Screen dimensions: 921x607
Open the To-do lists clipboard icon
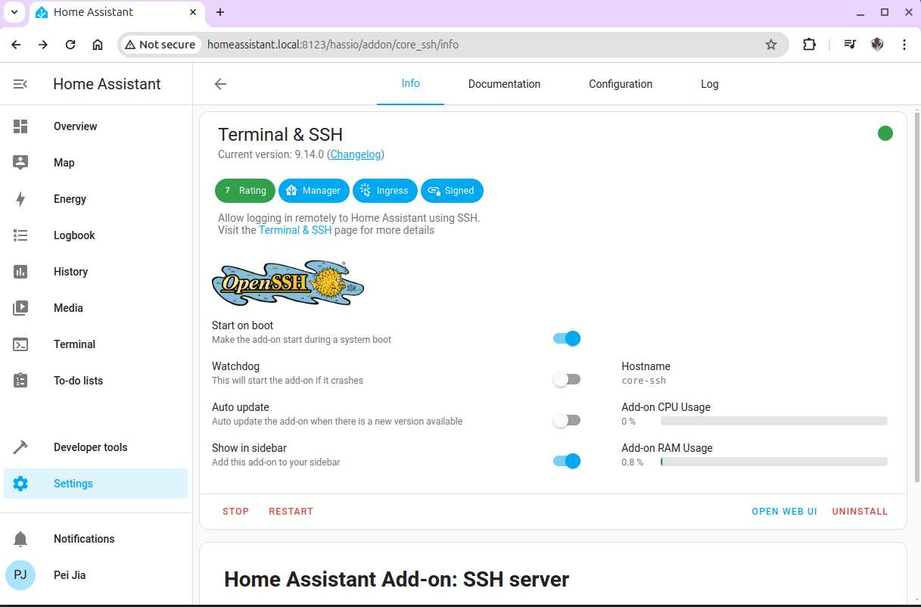(20, 381)
